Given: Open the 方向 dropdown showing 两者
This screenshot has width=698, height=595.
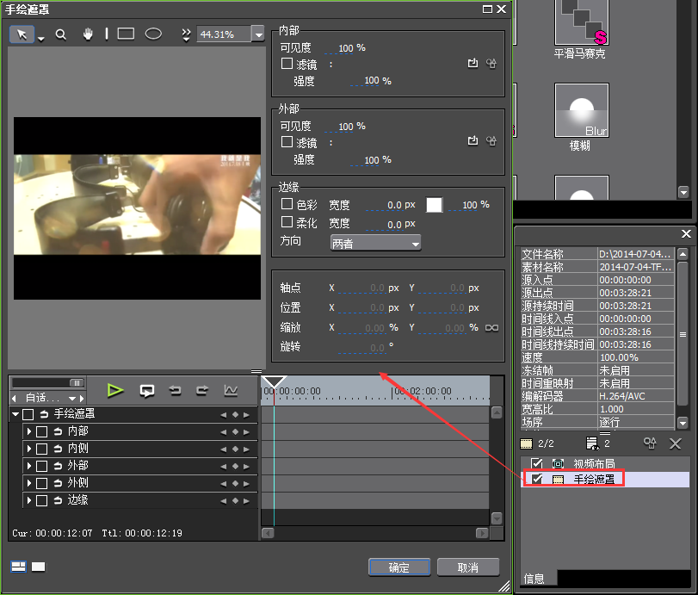Looking at the screenshot, I should [x=376, y=244].
